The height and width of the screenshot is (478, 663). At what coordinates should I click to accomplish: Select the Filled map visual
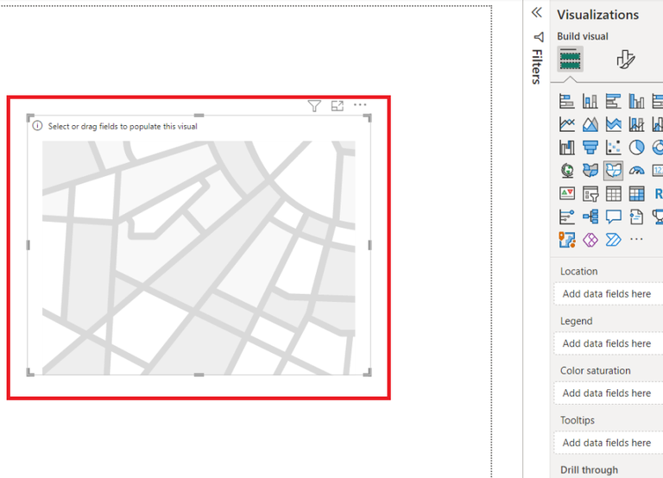point(590,170)
